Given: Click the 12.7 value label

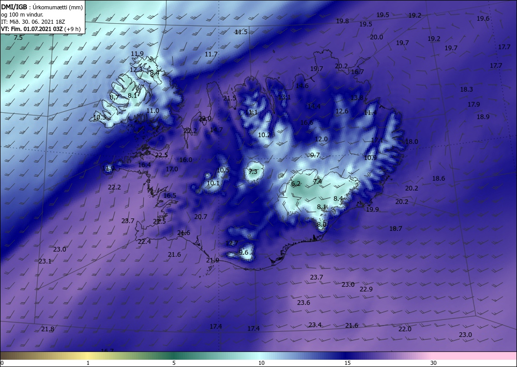Looking at the screenshot, I should pos(232,243).
